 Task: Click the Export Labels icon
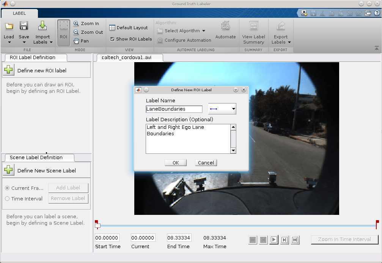pyautogui.click(x=281, y=25)
